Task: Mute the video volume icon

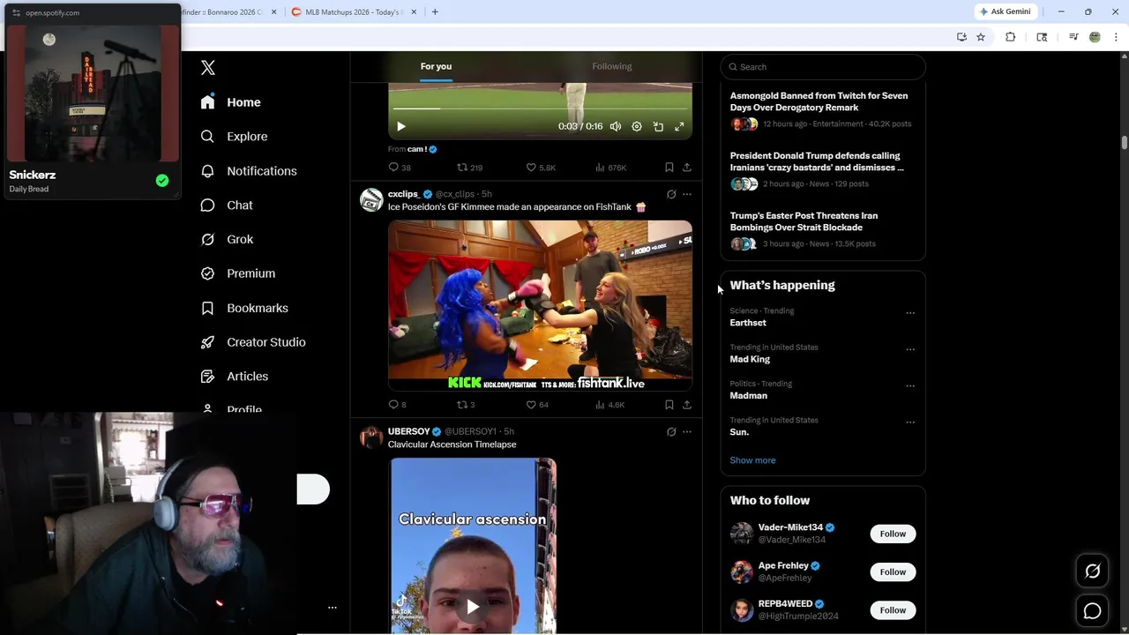Action: 616,127
